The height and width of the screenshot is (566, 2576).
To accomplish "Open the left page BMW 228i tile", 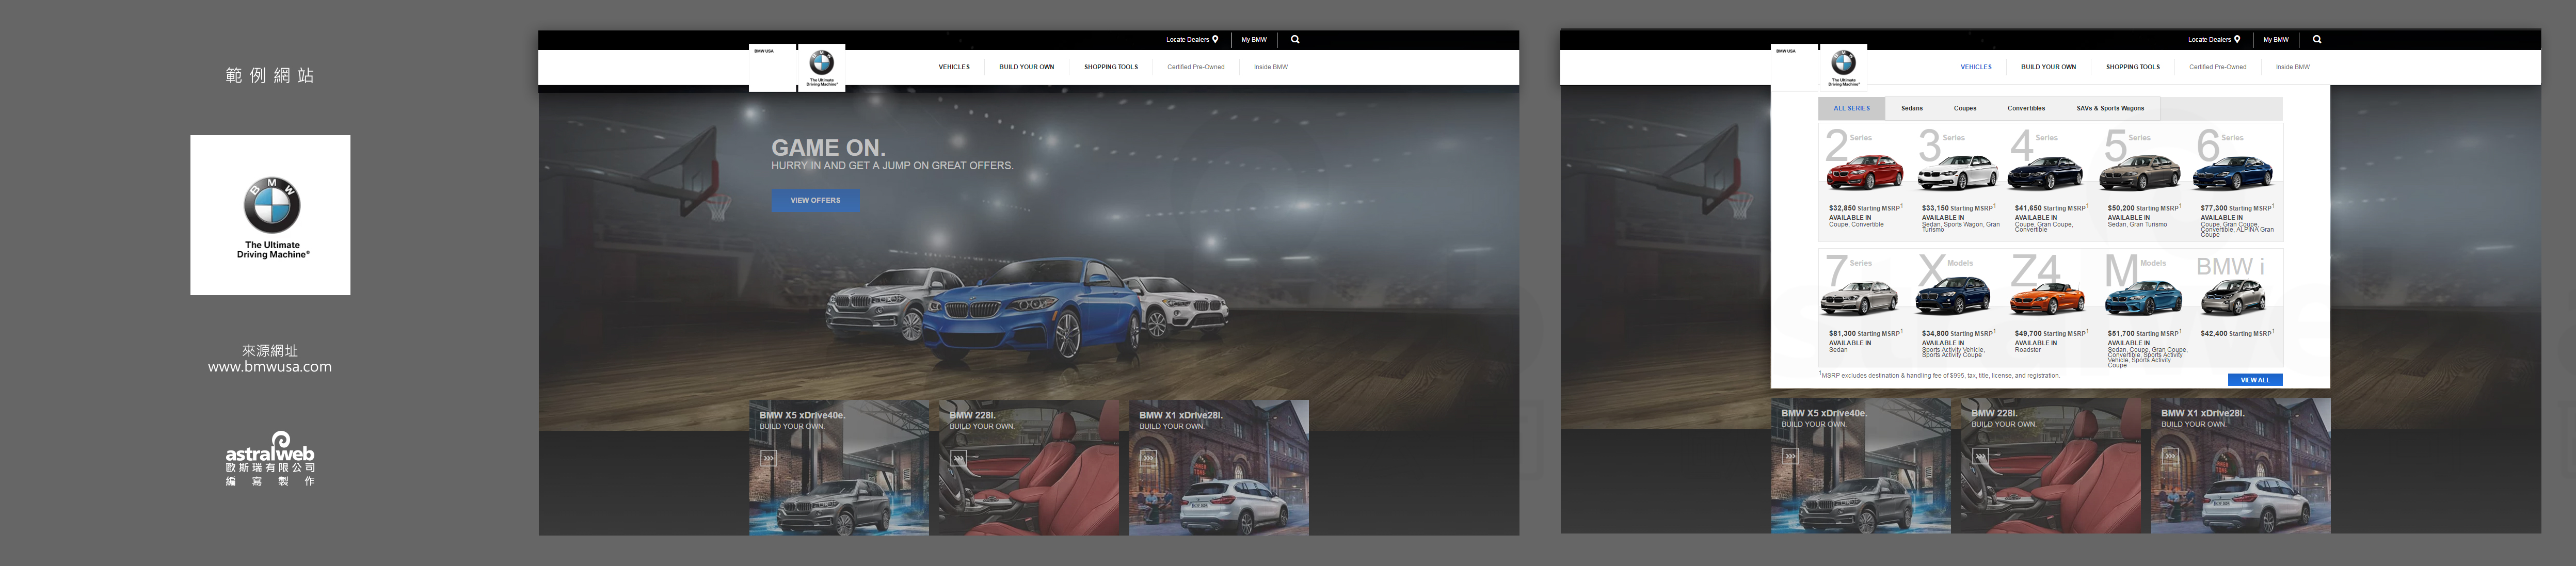I will 1029,468.
